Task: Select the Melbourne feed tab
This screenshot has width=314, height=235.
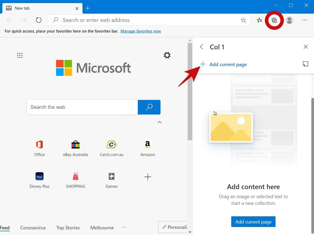Action: point(102,228)
